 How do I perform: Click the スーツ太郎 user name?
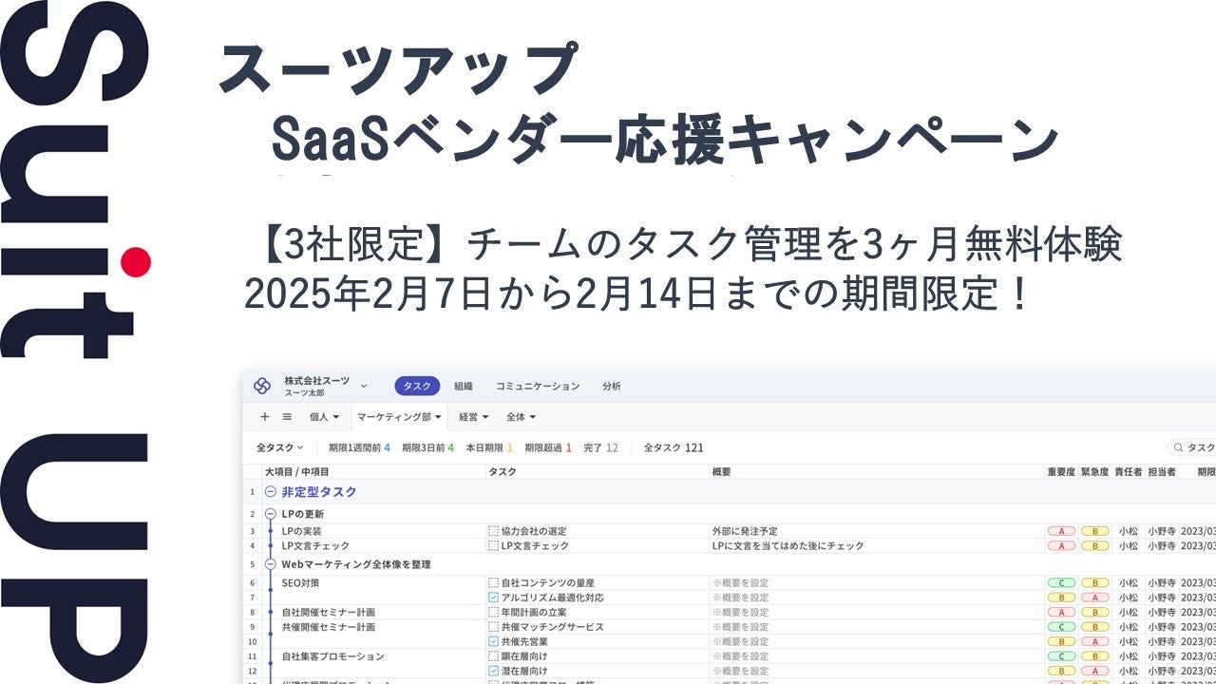coord(306,392)
